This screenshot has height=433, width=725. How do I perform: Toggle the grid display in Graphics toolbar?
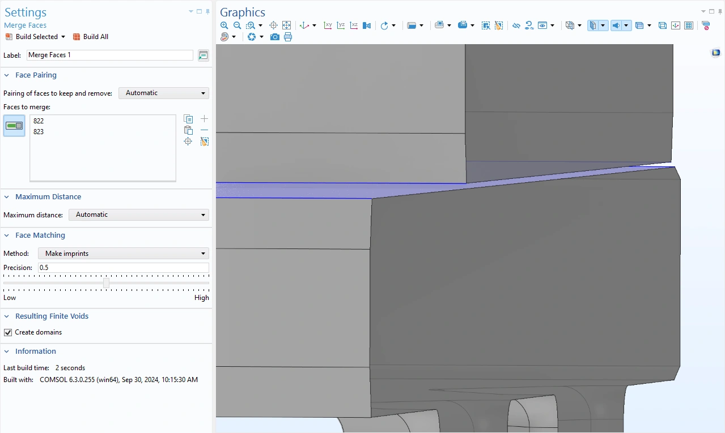pos(689,25)
